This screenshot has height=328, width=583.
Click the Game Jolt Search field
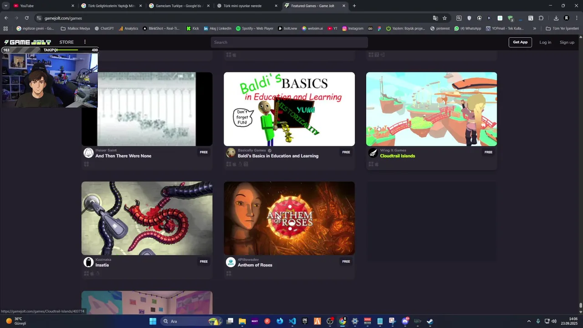(289, 42)
